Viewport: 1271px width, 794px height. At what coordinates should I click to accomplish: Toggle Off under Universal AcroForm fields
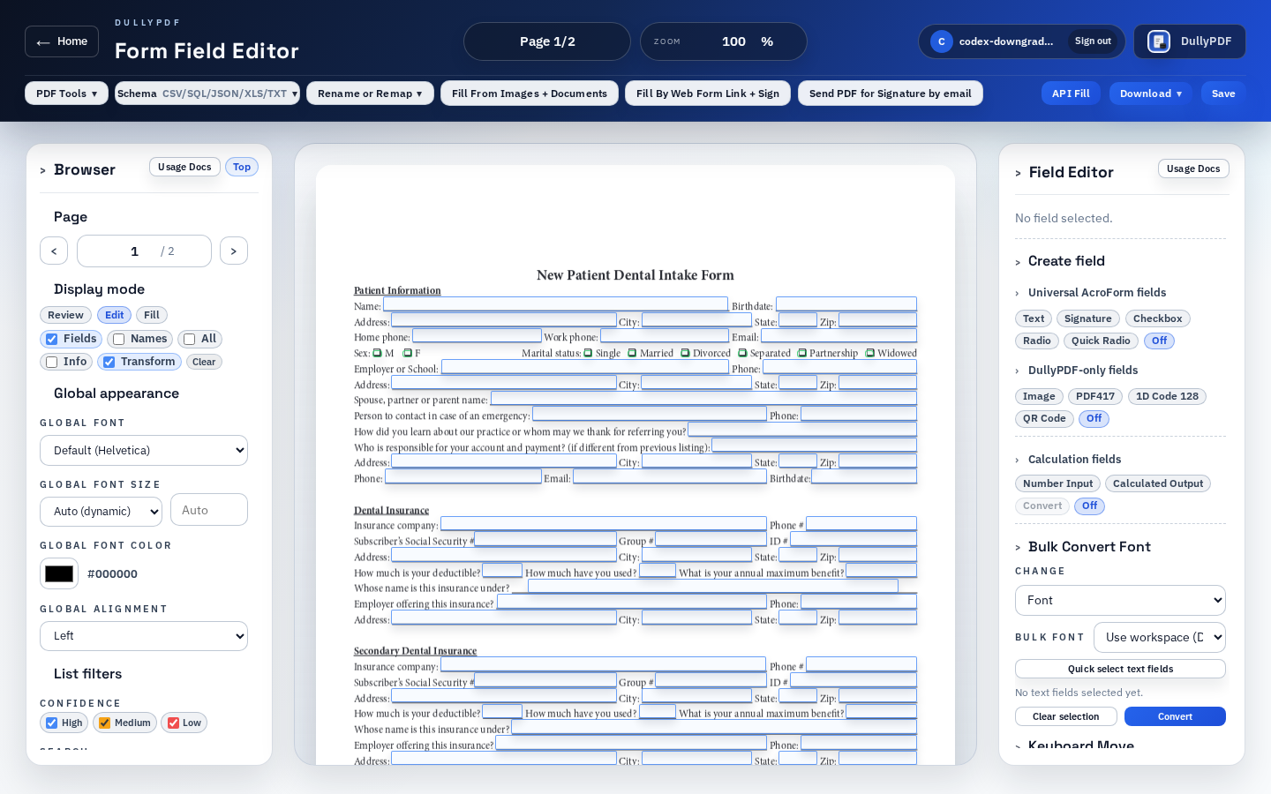(1159, 341)
